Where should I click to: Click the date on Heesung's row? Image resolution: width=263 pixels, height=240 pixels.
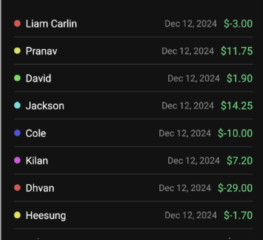point(191,215)
